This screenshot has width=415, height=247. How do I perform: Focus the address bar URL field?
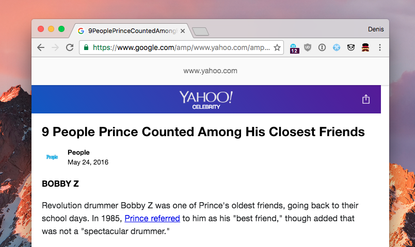(181, 47)
